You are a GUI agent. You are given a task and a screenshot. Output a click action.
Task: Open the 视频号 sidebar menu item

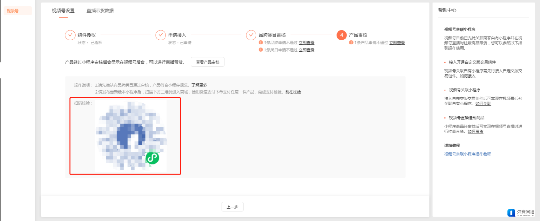(x=18, y=11)
